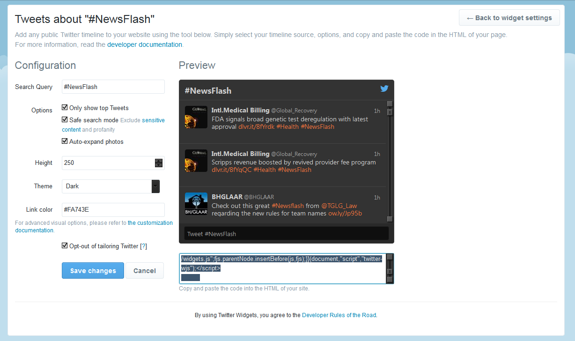Open the developer documentation link
575x341 pixels.
point(145,44)
